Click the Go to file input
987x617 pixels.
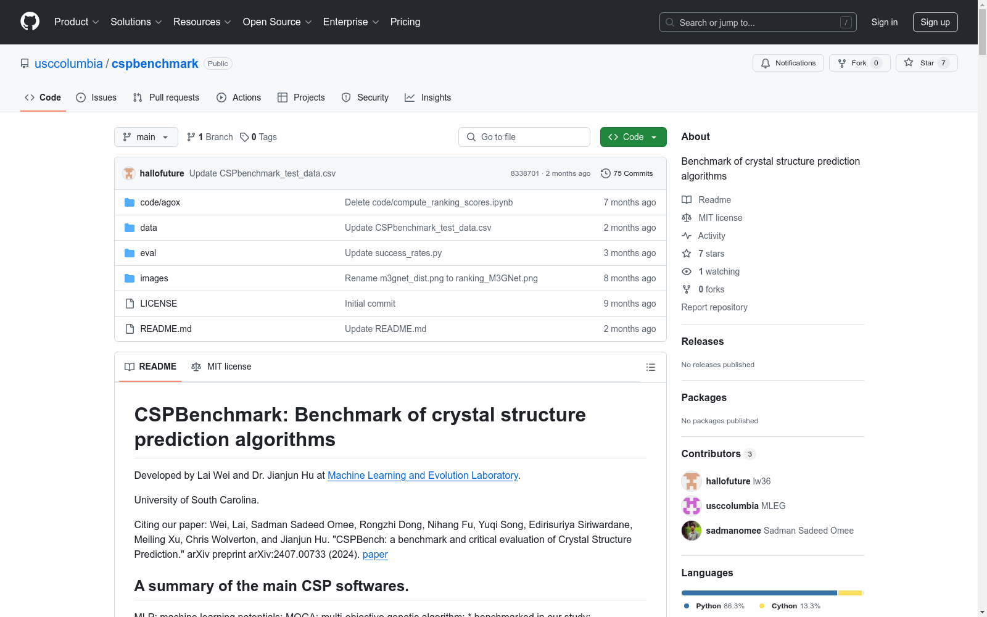[524, 137]
